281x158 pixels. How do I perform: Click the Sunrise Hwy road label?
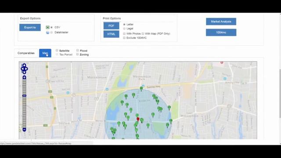tap(153, 87)
